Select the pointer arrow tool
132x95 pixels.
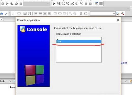13,13
